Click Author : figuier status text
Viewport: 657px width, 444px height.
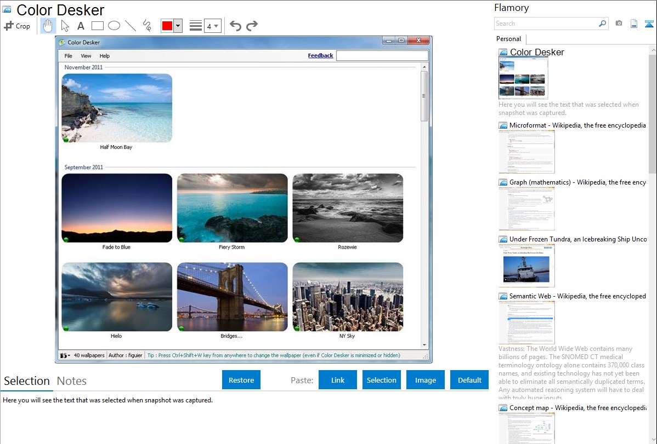(x=125, y=355)
